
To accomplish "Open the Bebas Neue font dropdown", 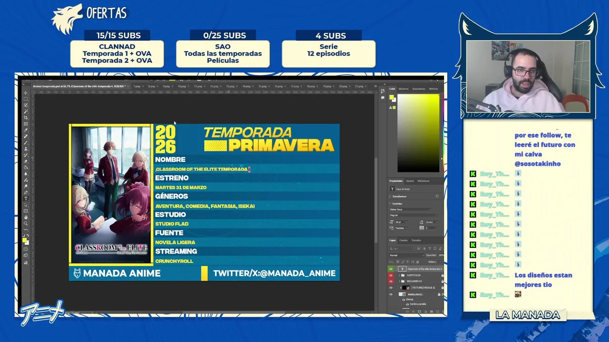I will click(x=411, y=209).
